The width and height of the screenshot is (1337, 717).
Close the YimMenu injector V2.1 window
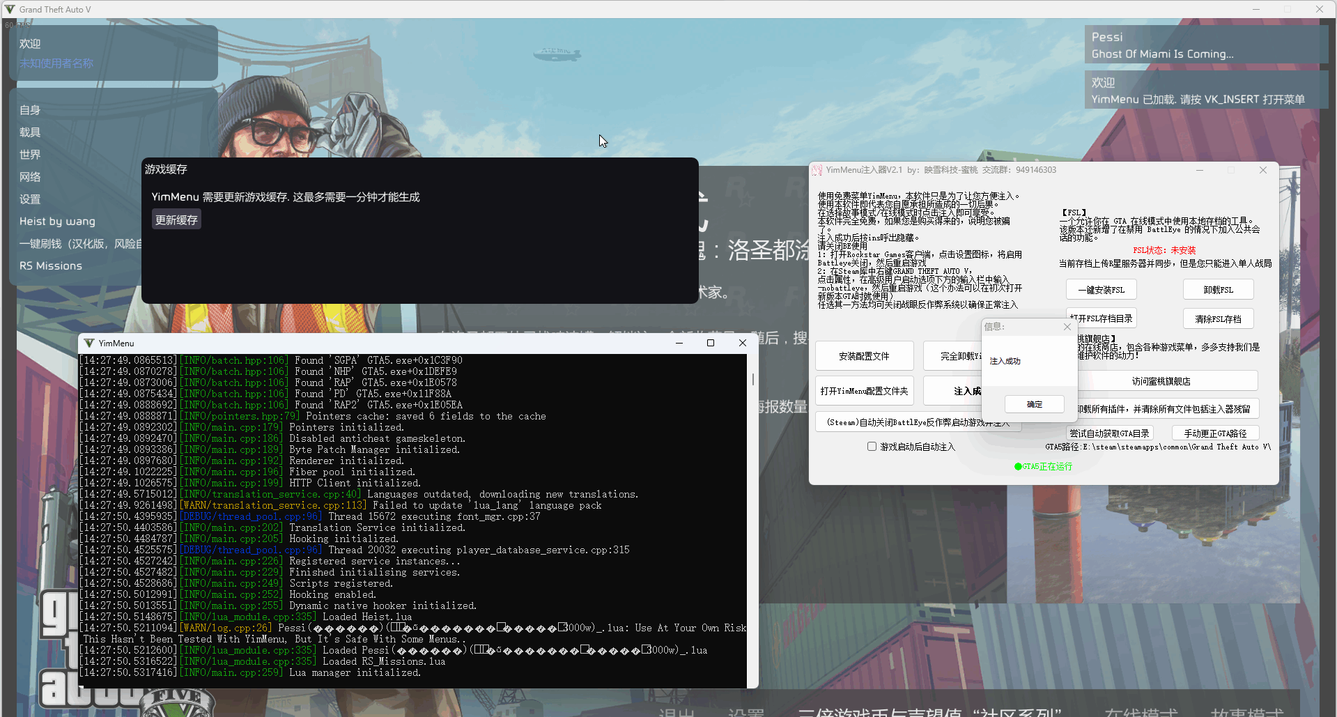[x=1263, y=170]
